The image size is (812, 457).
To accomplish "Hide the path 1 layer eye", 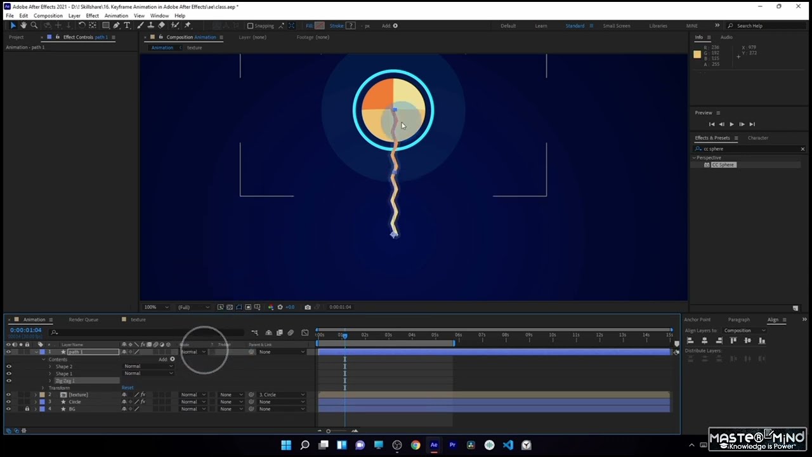I will click(8, 352).
